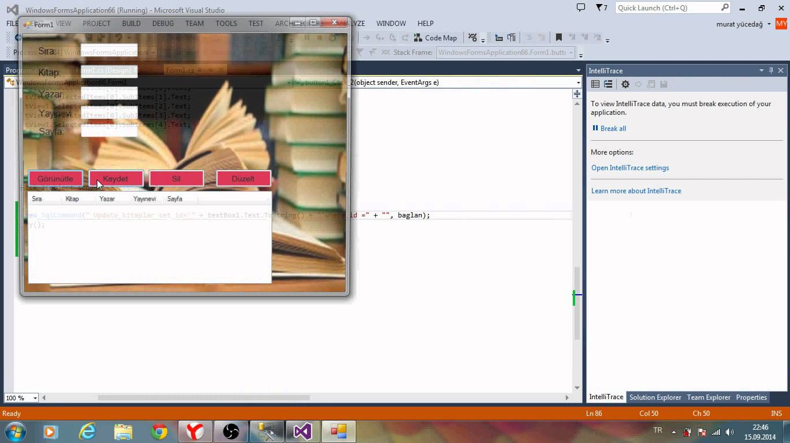Viewport: 790px width, 443px height.
Task: Open IntelliTrace settings link
Action: tap(630, 168)
